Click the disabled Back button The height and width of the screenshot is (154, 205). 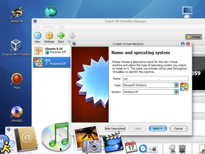(x=137, y=129)
